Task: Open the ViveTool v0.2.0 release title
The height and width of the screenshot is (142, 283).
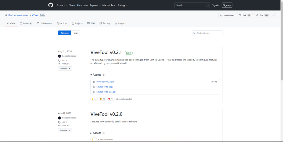Action: (x=106, y=114)
